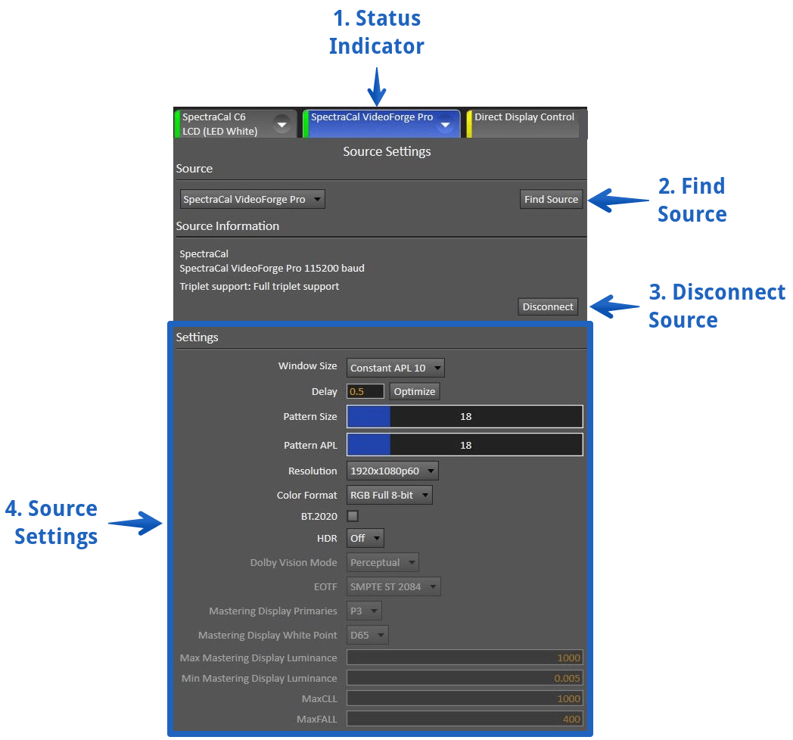Open the HDR mode dropdown
Screen dimensions: 793x740
[365, 538]
